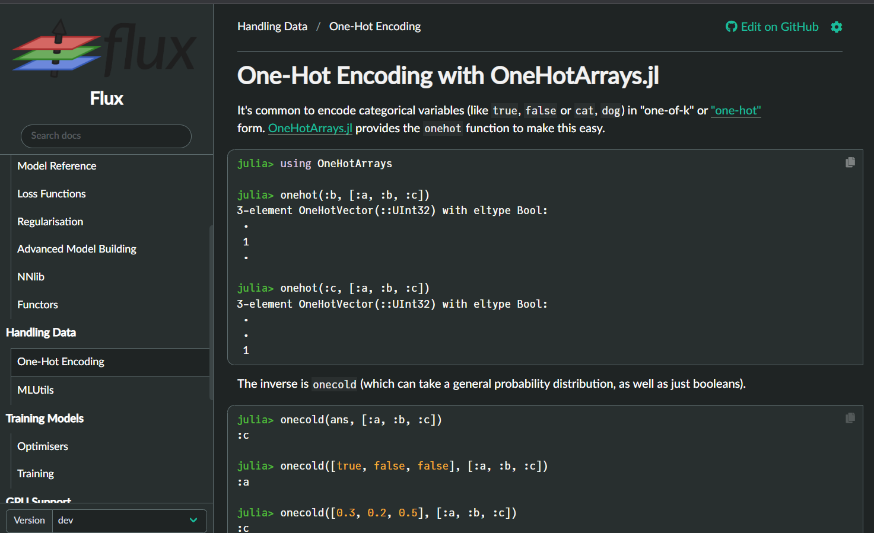Click the GitHub icon next to Edit link
Screen dimensions: 874x533
731,27
